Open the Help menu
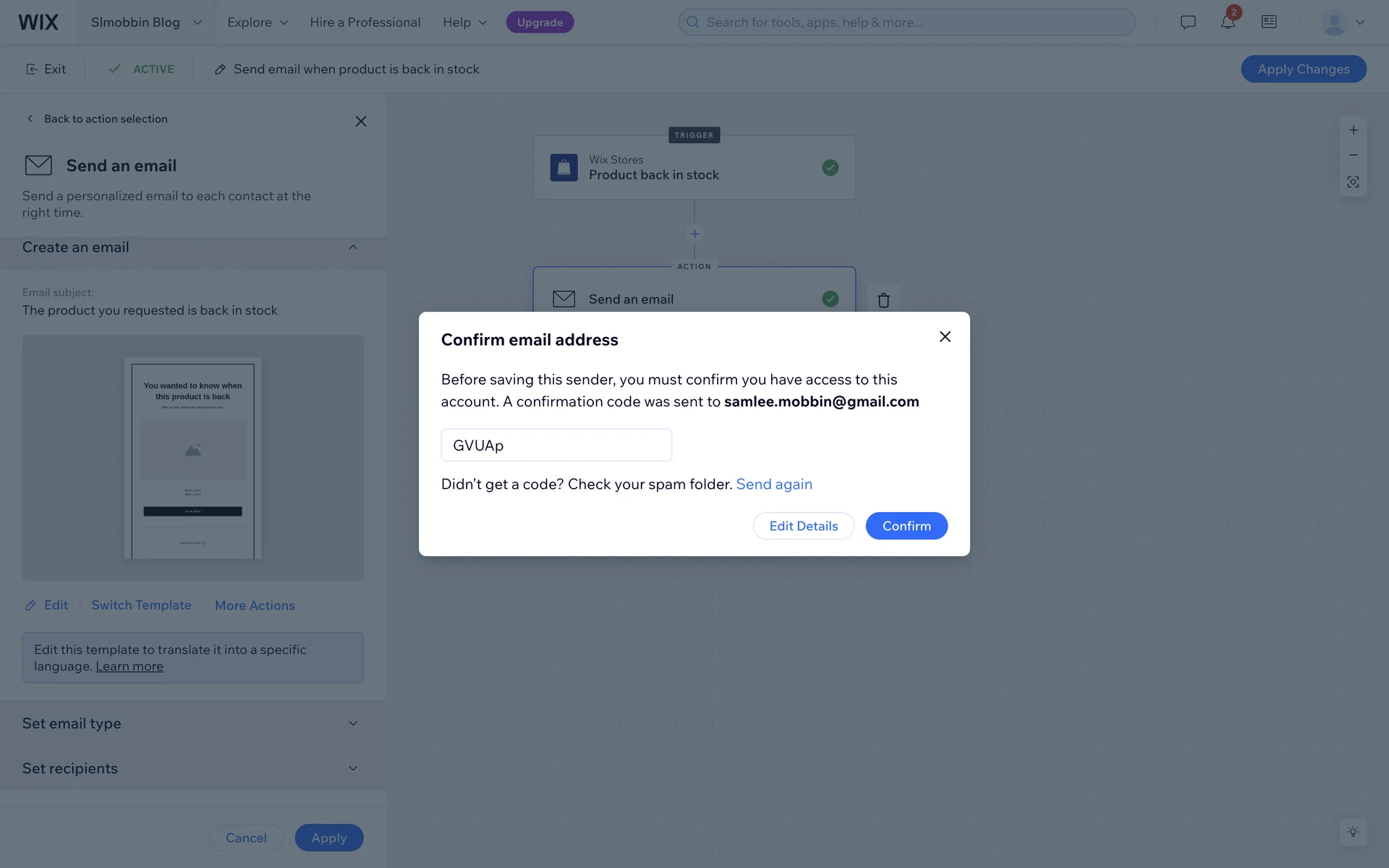 (x=464, y=22)
